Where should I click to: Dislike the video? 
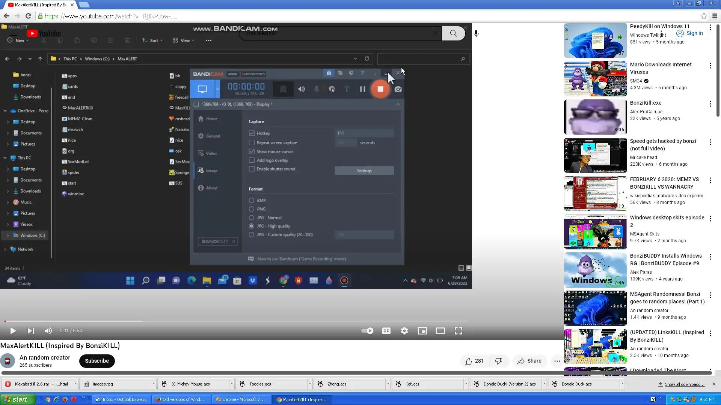tap(499, 361)
